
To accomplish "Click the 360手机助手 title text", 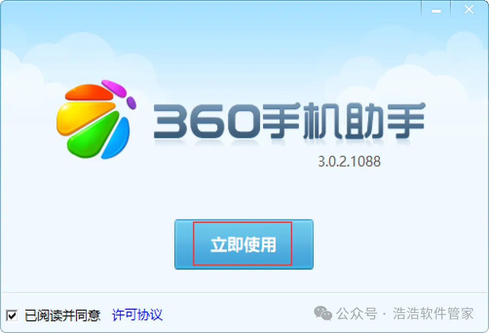I will coord(289,121).
